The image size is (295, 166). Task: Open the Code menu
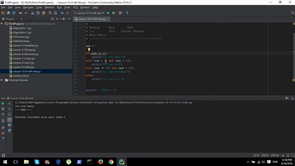pyautogui.click(x=39, y=7)
